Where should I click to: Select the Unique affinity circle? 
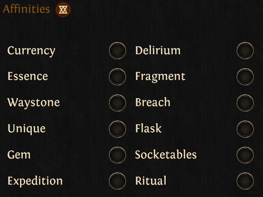pos(117,129)
